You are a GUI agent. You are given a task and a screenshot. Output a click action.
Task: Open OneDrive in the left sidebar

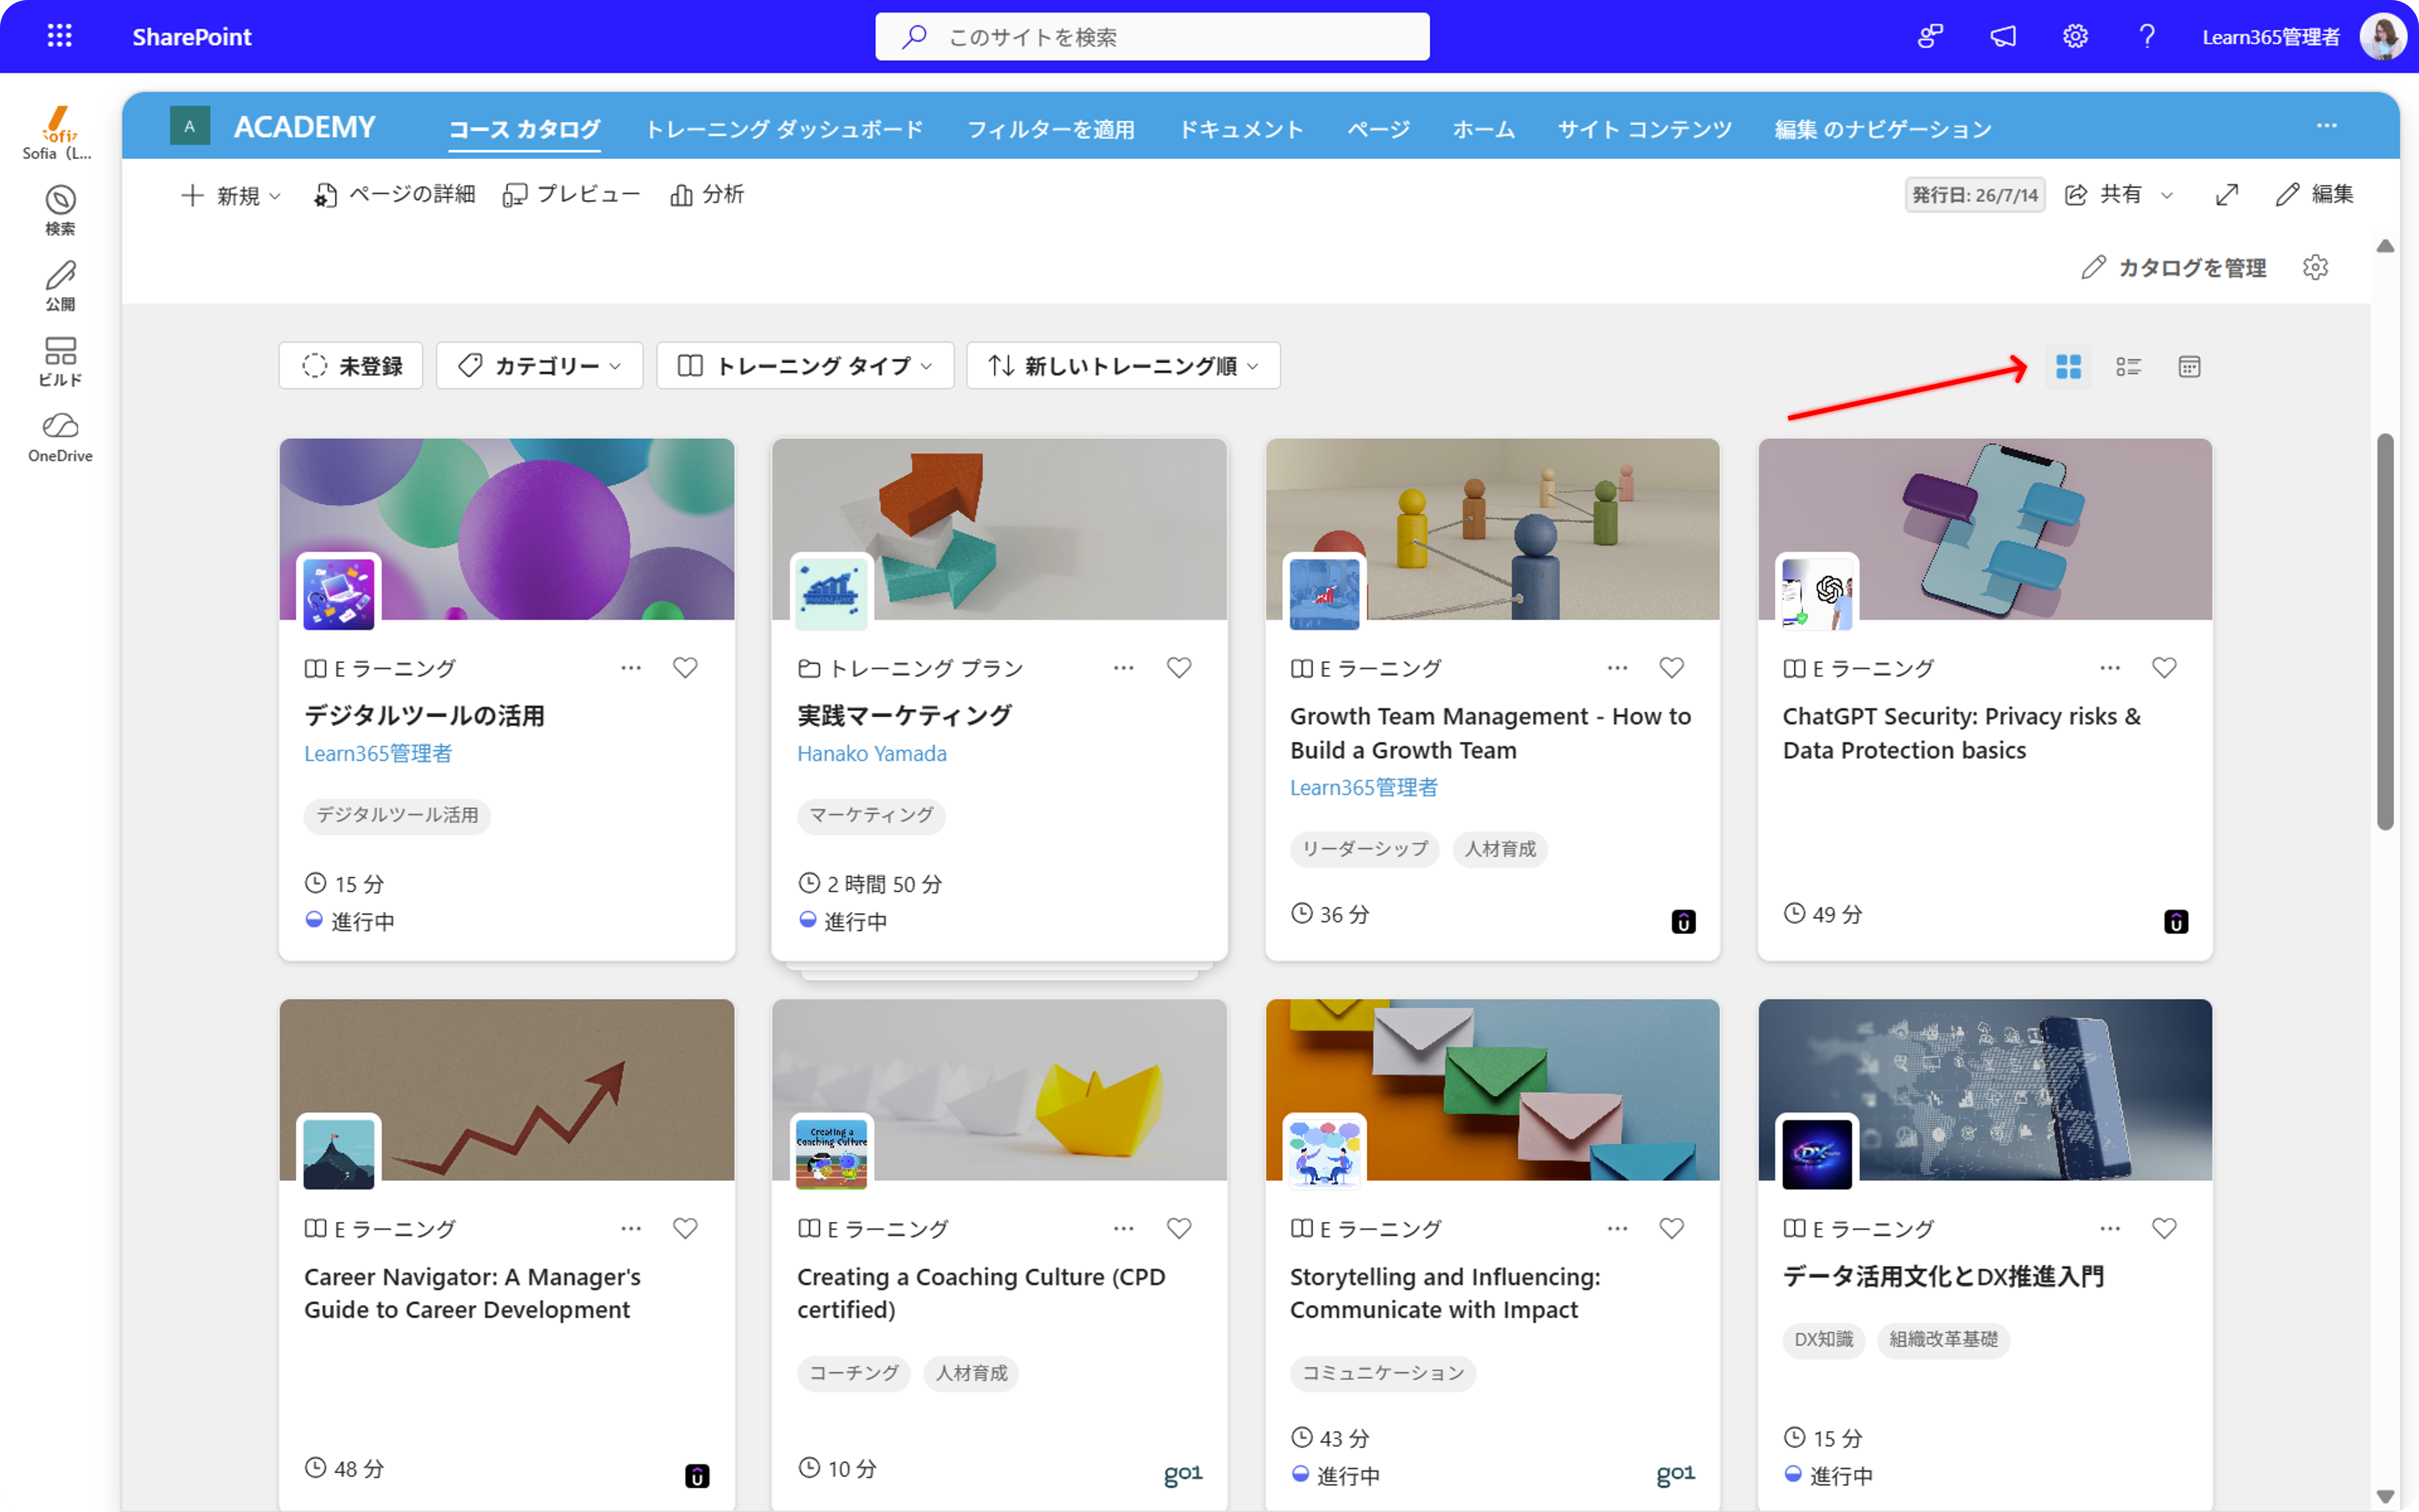[60, 438]
